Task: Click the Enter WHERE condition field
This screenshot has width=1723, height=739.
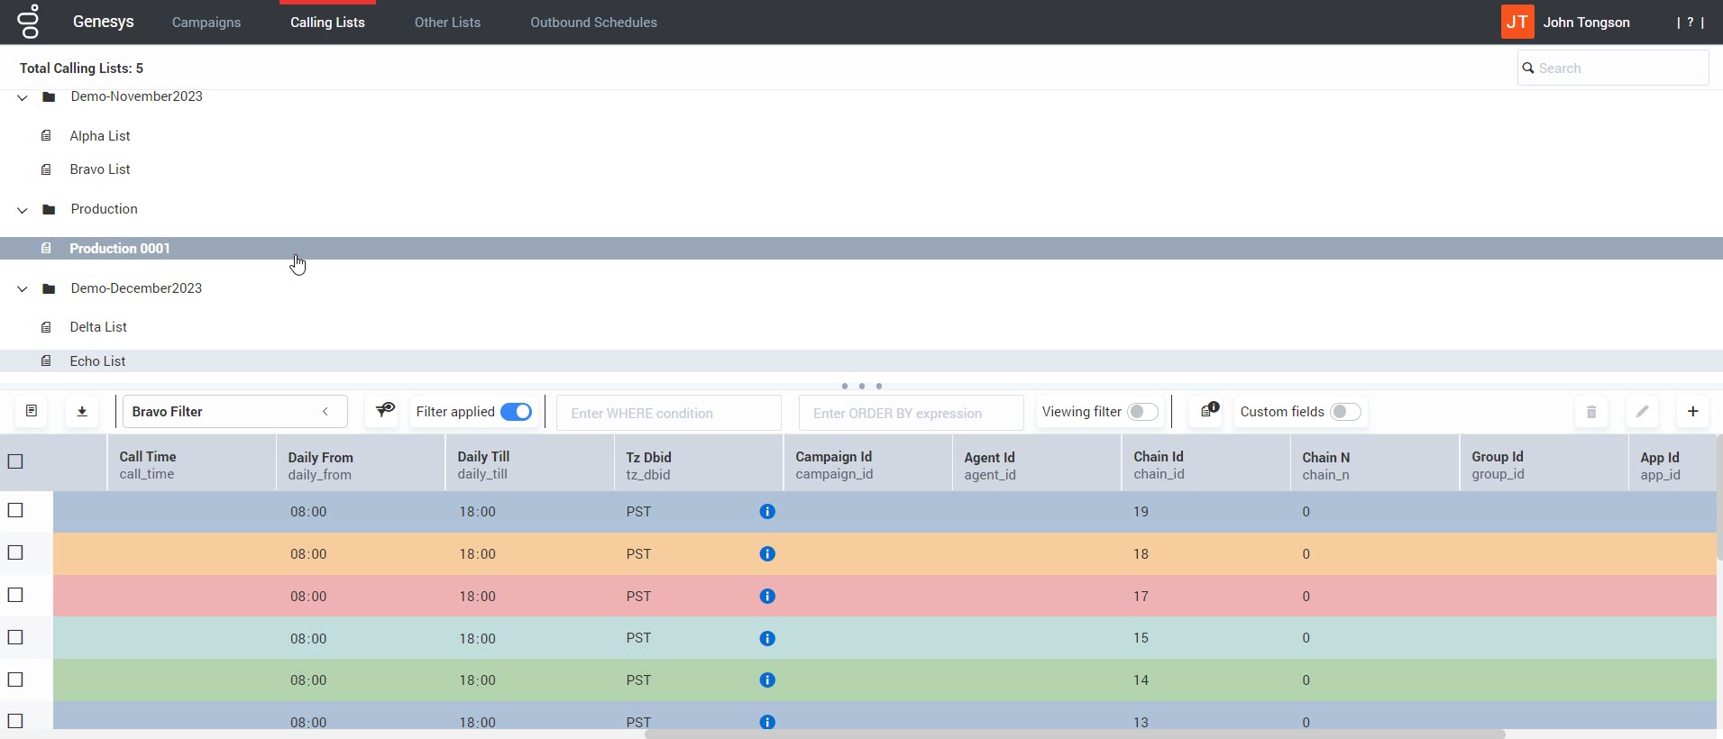Action: 668,413
